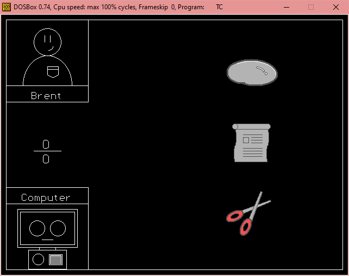Click the DOSBox icon in title bar
The width and height of the screenshot is (349, 276).
click(7, 7)
